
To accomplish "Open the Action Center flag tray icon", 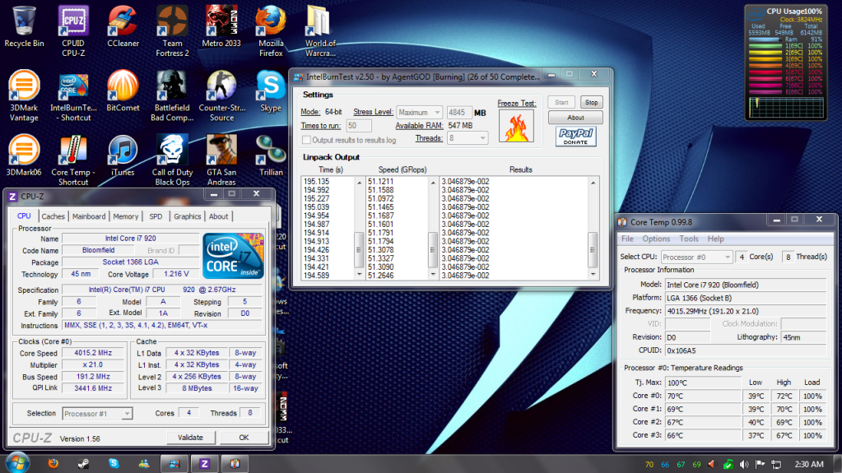I will pos(760,465).
